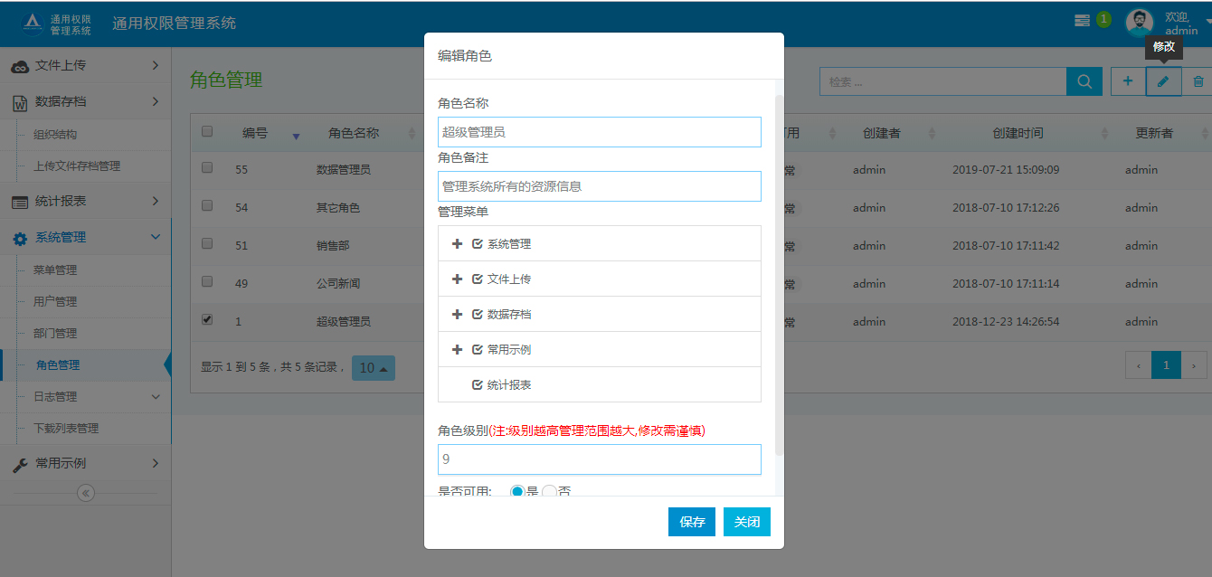This screenshot has height=577, width=1212.
Task: Click the delete trash icon
Action: pyautogui.click(x=1198, y=81)
